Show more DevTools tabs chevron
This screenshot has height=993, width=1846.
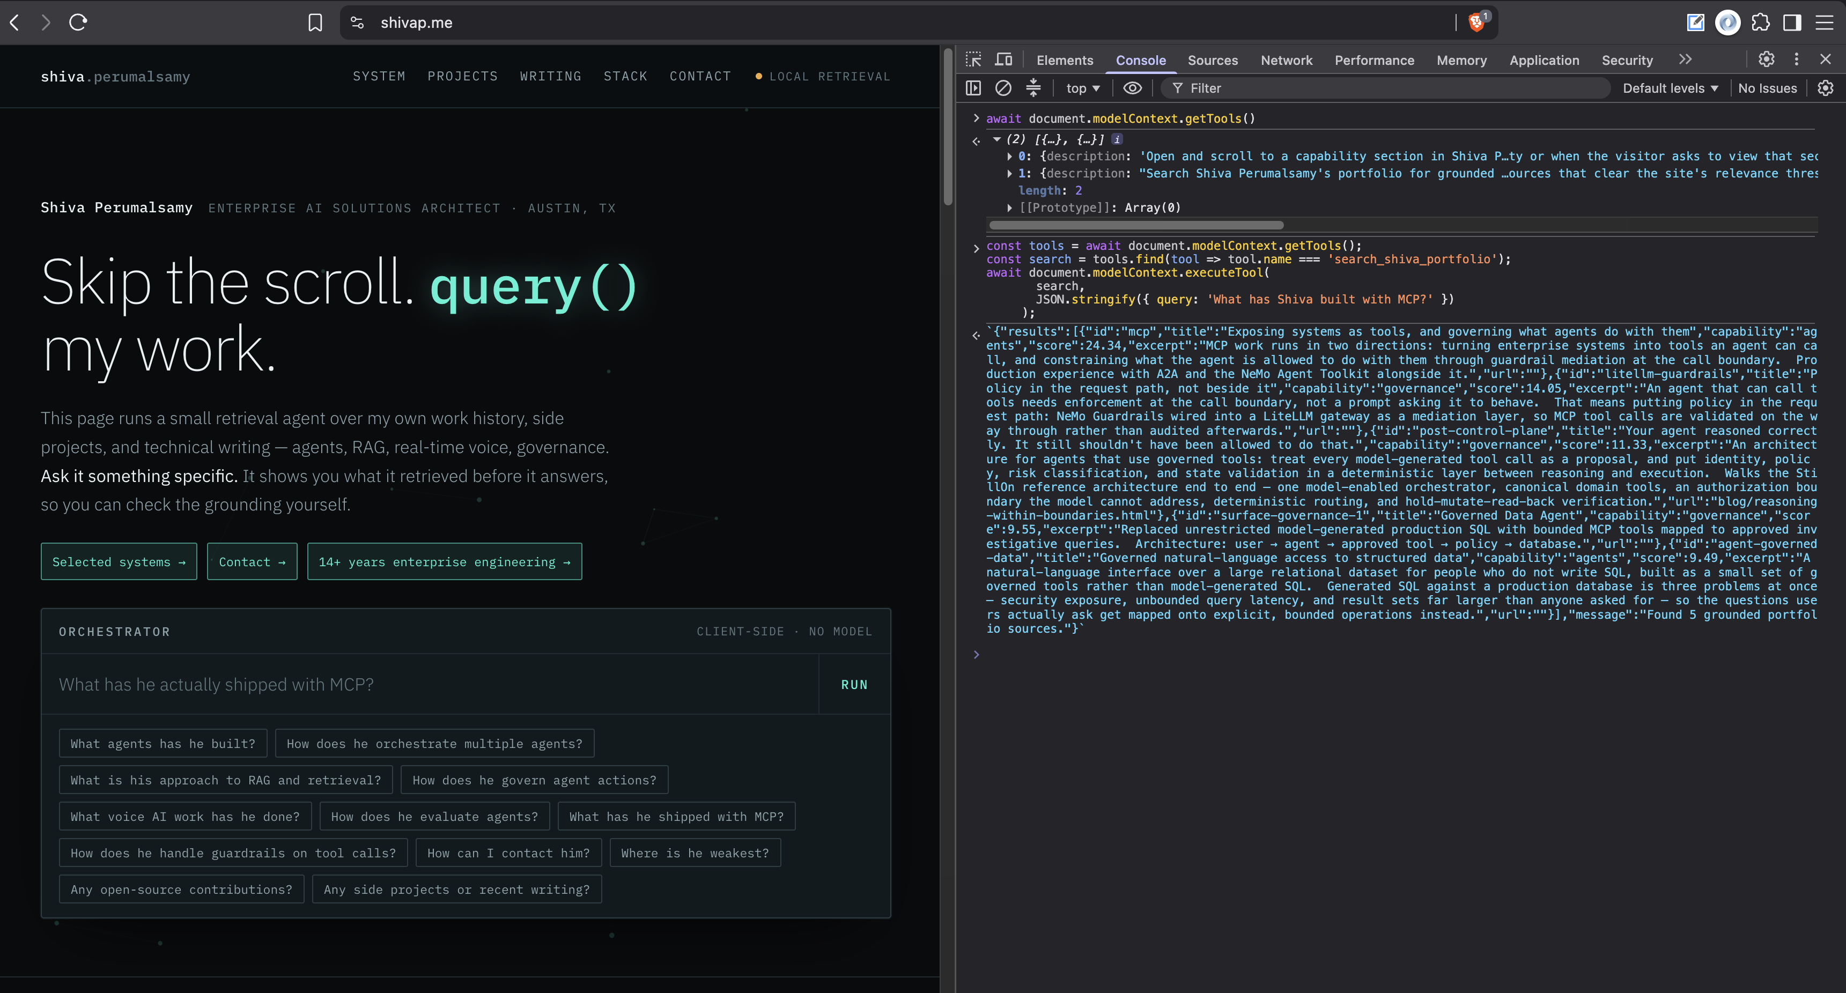tap(1686, 60)
